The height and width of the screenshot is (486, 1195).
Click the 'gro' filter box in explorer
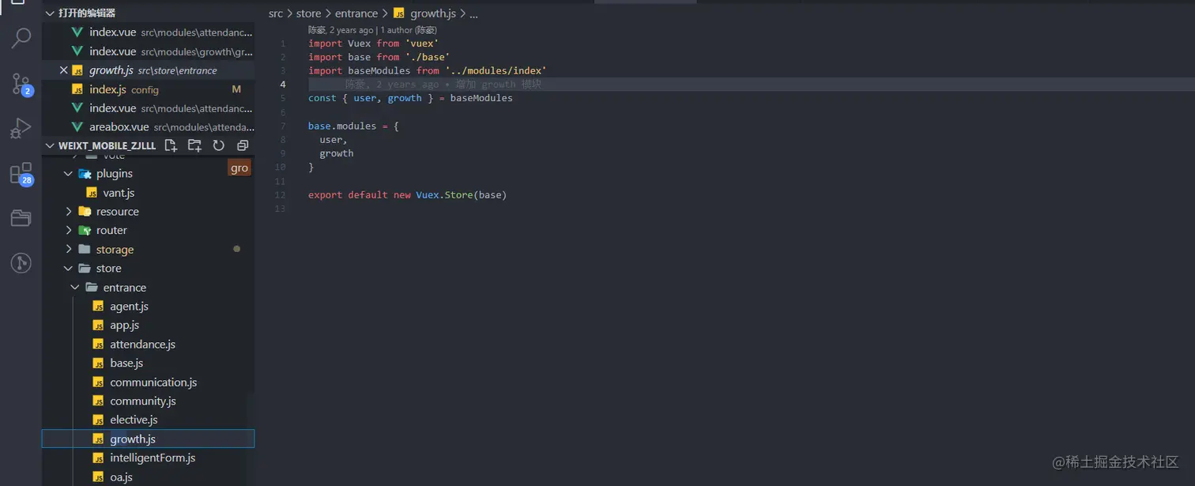239,168
